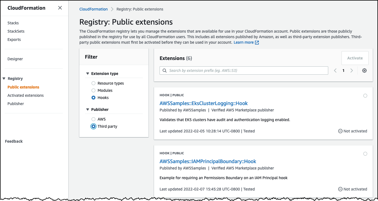Go to previous extensions page
Viewport: 378px width, 201px height.
(x=335, y=71)
